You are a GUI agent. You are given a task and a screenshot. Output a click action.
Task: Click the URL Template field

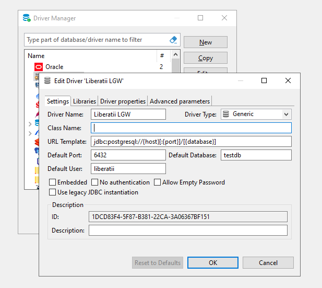tap(191, 141)
